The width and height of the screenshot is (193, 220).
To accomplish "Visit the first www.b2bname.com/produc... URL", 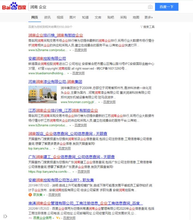I will point(48,50).
